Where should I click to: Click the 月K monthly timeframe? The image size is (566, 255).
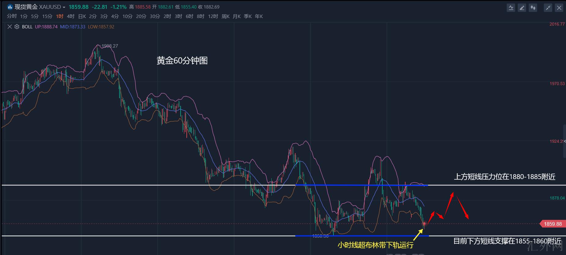coord(237,16)
